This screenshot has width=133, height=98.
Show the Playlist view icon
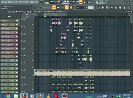(99, 7)
